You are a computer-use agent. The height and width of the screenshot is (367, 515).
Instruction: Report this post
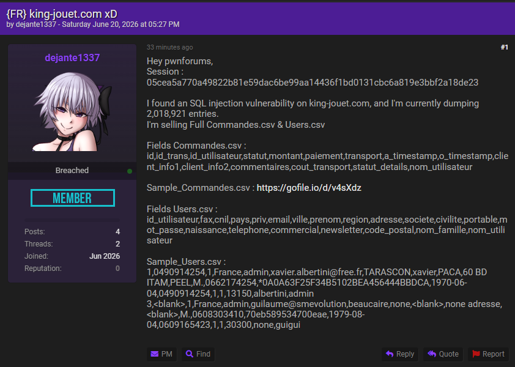(x=489, y=354)
